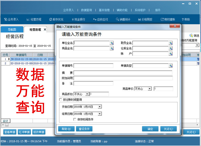Click lookup icon beside 职员全名 field

tap(170, 43)
